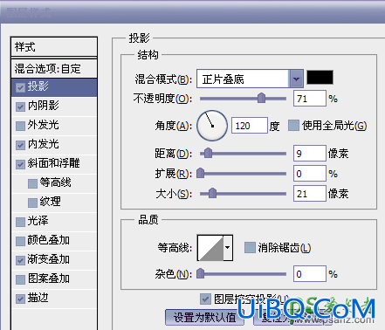Click the angle dial control
This screenshot has width=385, height=330.
(212, 126)
